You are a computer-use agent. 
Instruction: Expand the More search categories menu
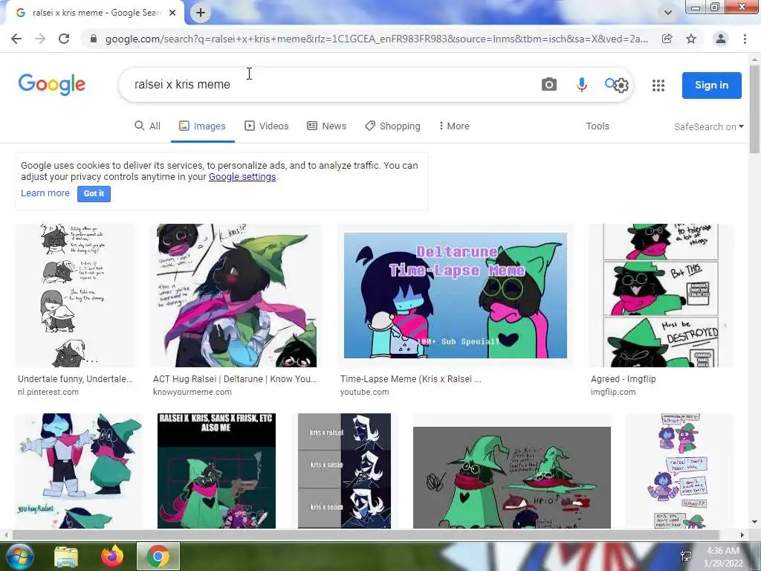tap(454, 126)
